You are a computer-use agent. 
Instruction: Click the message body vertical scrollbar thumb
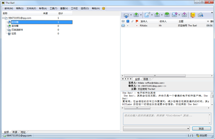coord(212,96)
